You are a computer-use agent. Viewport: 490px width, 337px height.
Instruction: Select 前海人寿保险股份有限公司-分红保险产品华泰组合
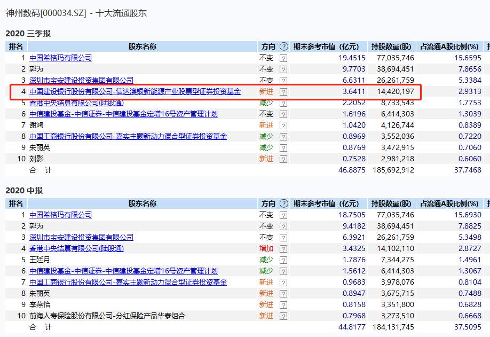pos(107,316)
